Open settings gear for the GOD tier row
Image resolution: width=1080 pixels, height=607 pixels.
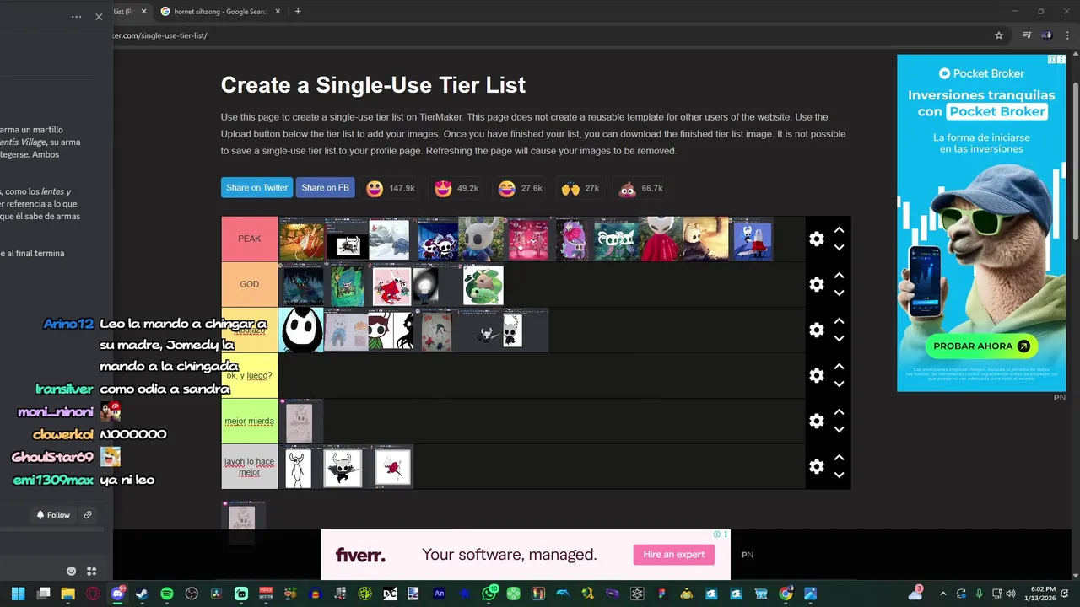816,284
